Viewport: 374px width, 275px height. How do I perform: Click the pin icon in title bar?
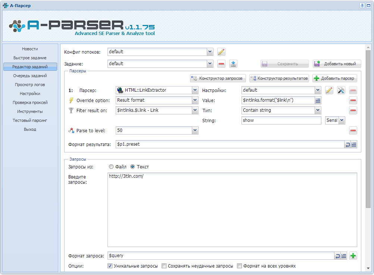(362, 6)
